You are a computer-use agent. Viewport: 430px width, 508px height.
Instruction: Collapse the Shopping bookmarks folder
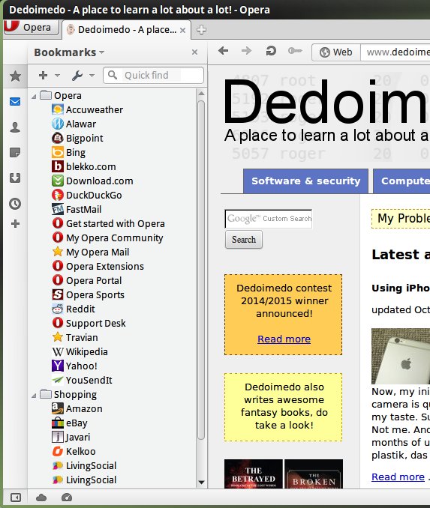pyautogui.click(x=34, y=396)
